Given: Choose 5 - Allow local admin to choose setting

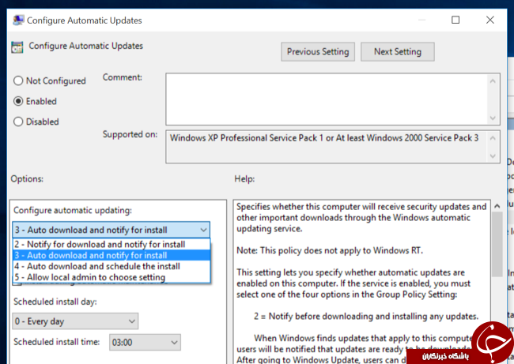Looking at the screenshot, I should pyautogui.click(x=111, y=277).
